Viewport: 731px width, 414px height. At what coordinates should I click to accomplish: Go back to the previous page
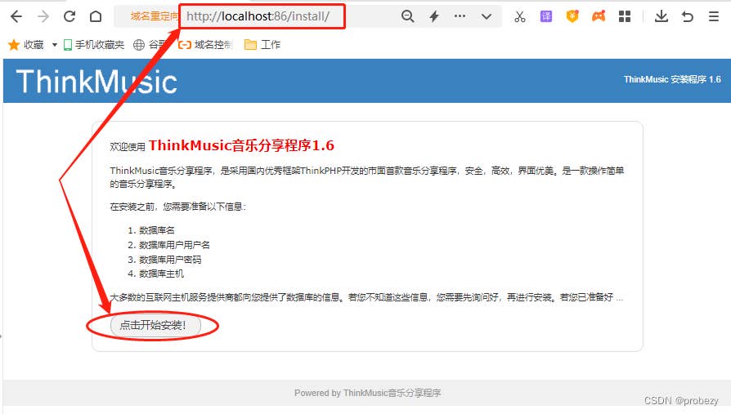pos(16,17)
